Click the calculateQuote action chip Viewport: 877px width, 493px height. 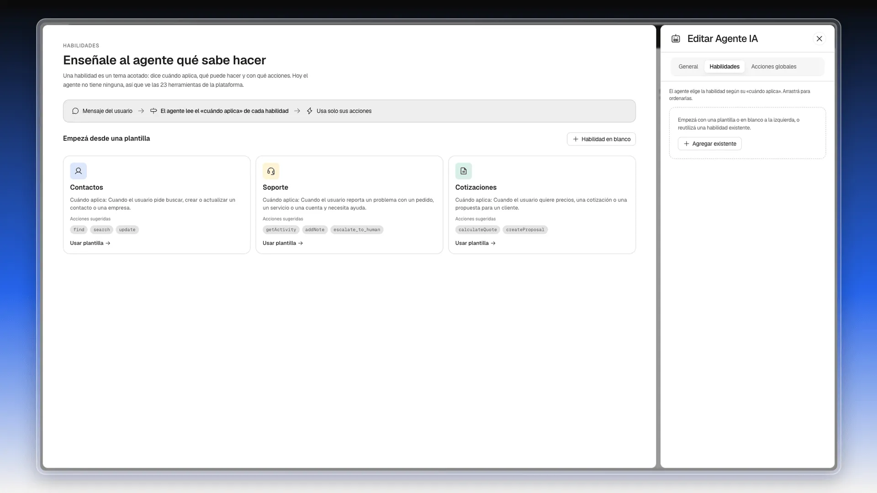click(477, 230)
